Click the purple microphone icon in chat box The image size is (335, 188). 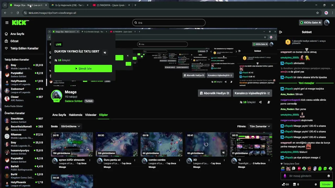pyautogui.click(x=285, y=176)
